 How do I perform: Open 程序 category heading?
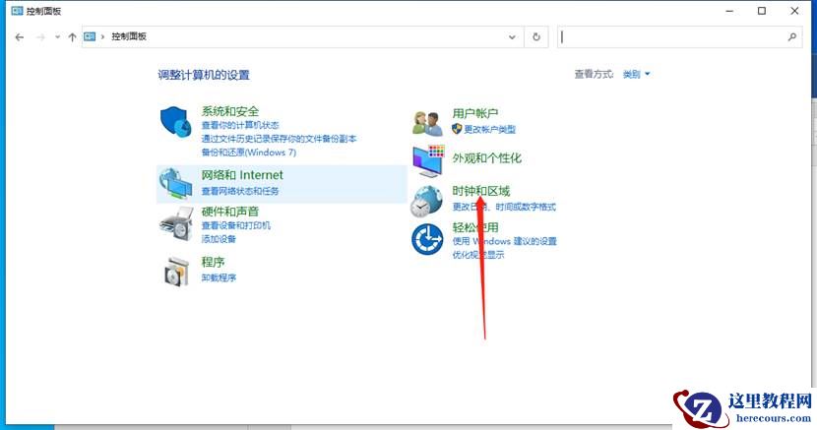[213, 262]
